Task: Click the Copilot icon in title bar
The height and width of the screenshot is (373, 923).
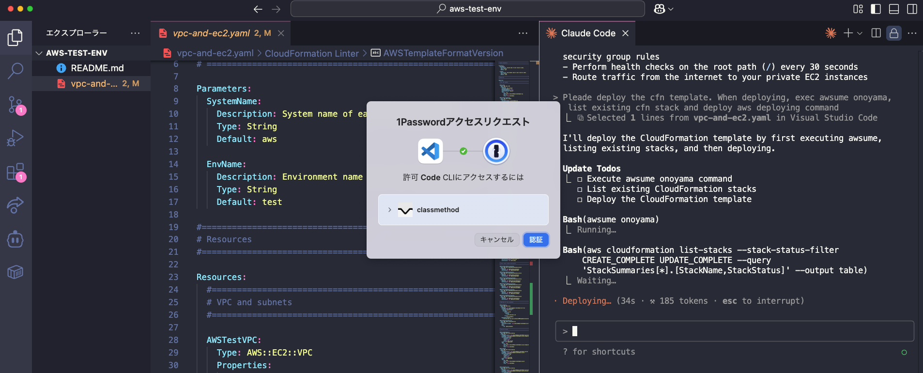Action: tap(659, 9)
